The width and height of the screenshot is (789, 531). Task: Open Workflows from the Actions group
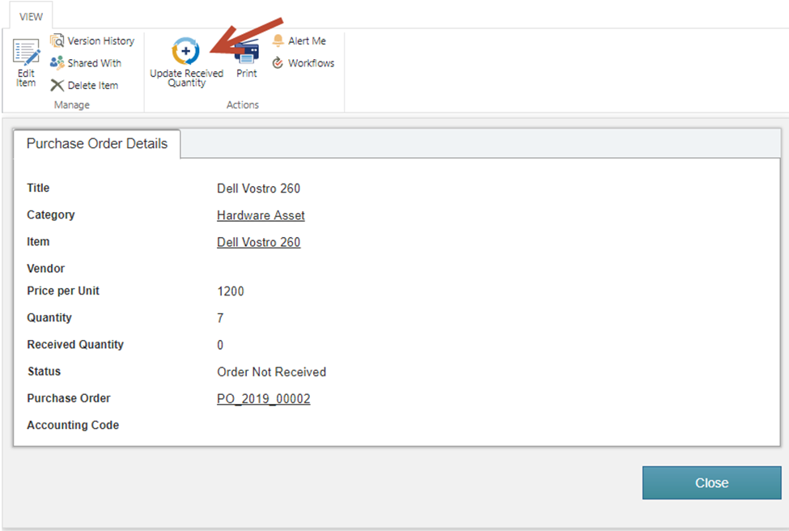click(303, 63)
